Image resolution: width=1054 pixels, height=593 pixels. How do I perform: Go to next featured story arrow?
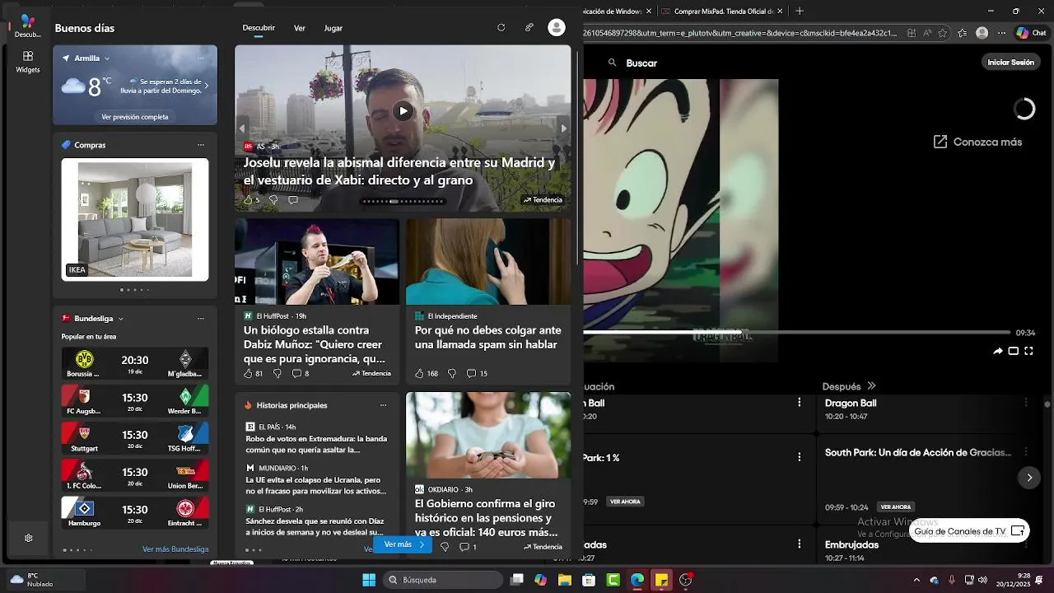563,128
